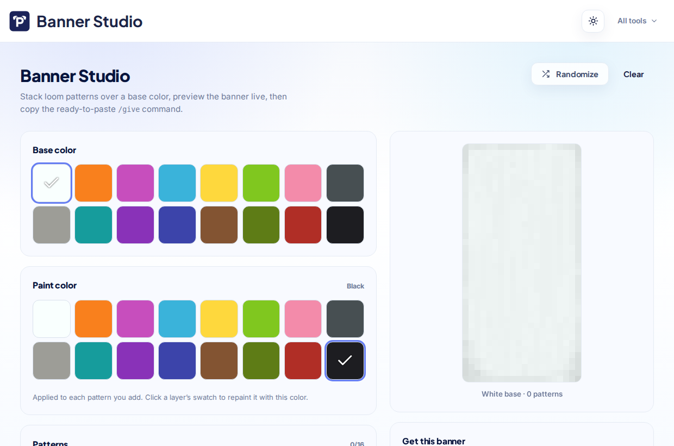The height and width of the screenshot is (446, 674).
Task: Select magenta as the base color
Action: coord(135,183)
